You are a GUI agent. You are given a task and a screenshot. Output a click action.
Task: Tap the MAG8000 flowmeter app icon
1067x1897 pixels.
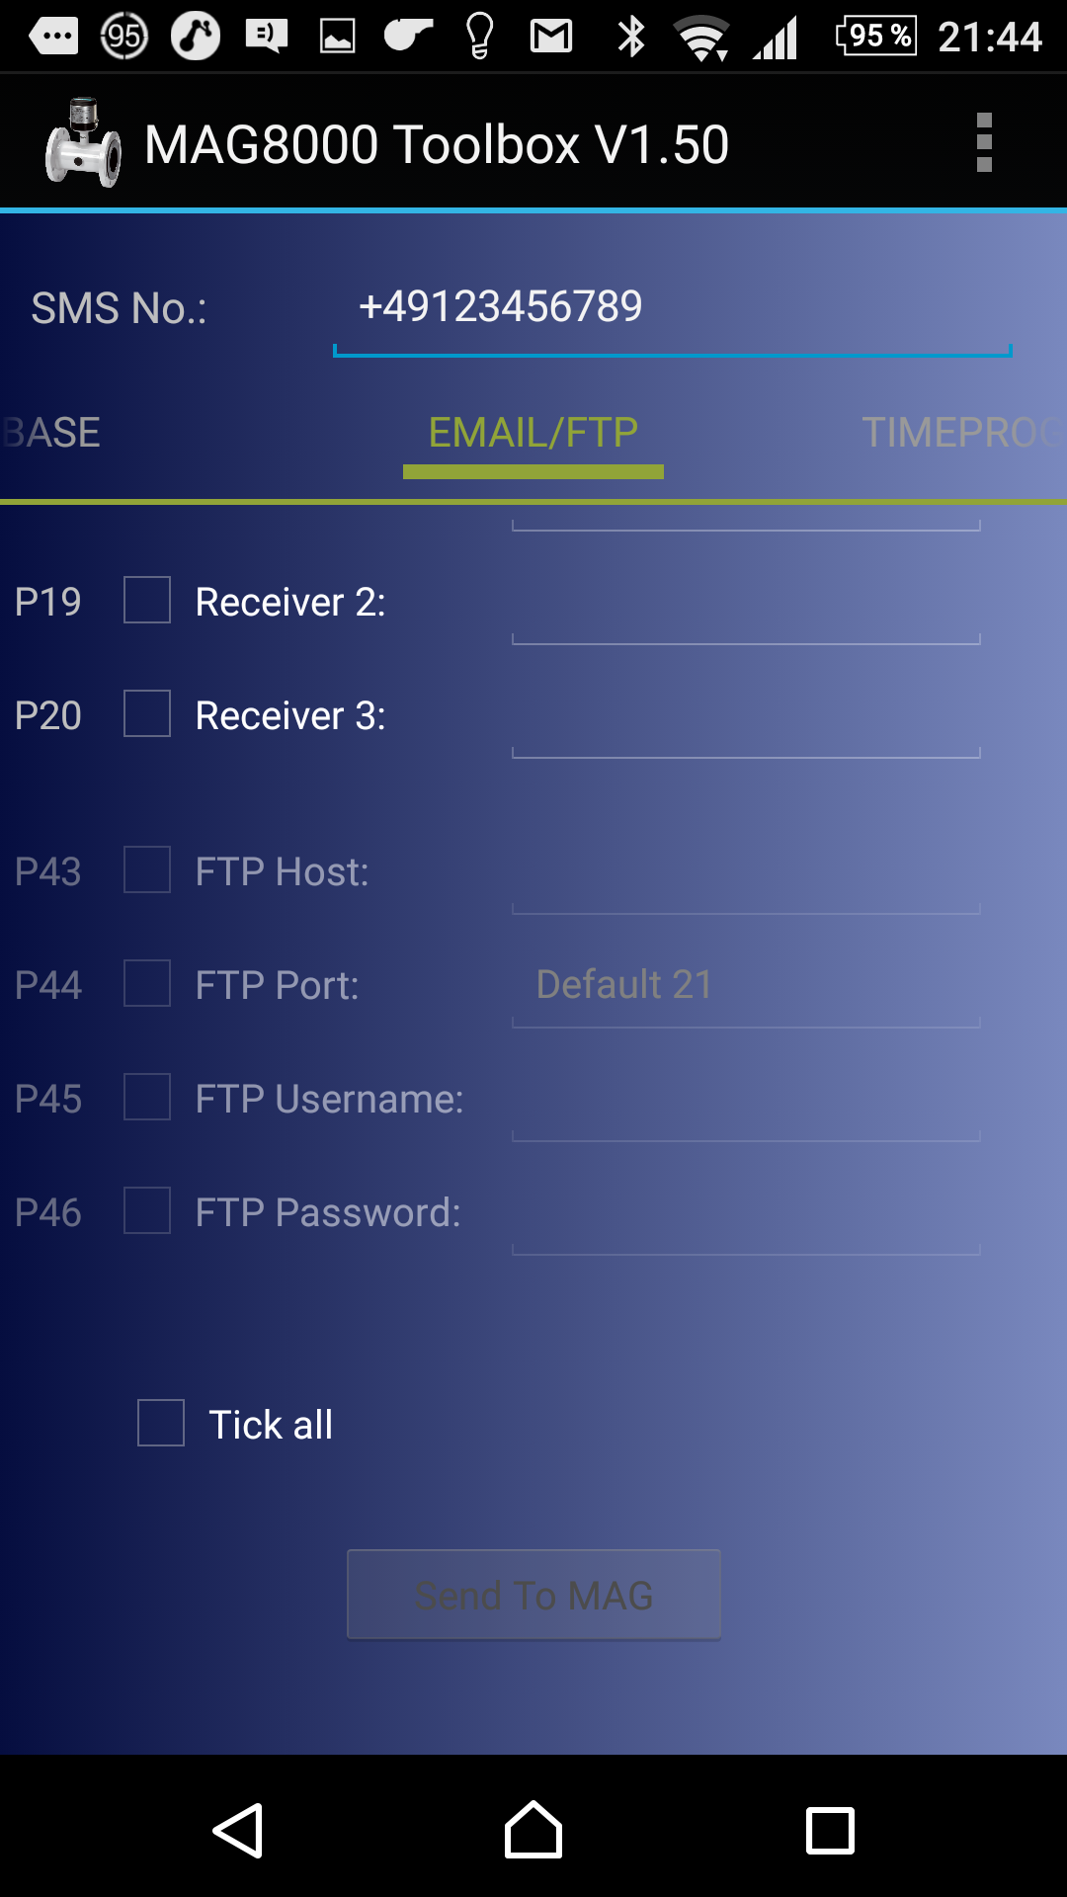83,143
